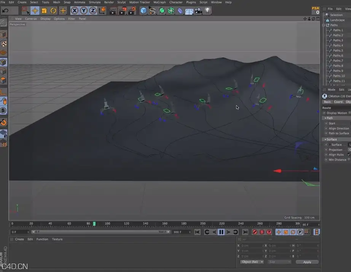This screenshot has height=272, width=351.
Task: Switch to the Basic attribute tab
Action: (327, 102)
